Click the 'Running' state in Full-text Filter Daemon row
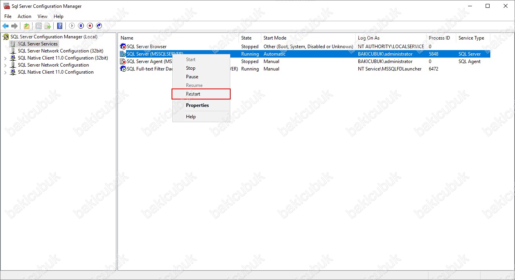The height and width of the screenshot is (280, 515). pyautogui.click(x=250, y=69)
